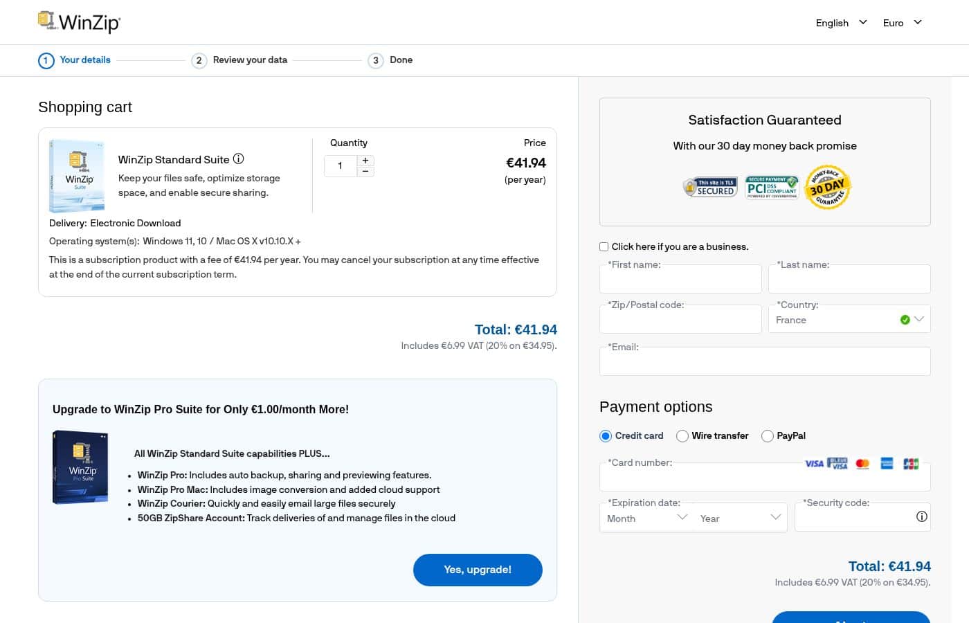969x623 pixels.
Task: Select Wire transfer payment option
Action: click(x=682, y=436)
